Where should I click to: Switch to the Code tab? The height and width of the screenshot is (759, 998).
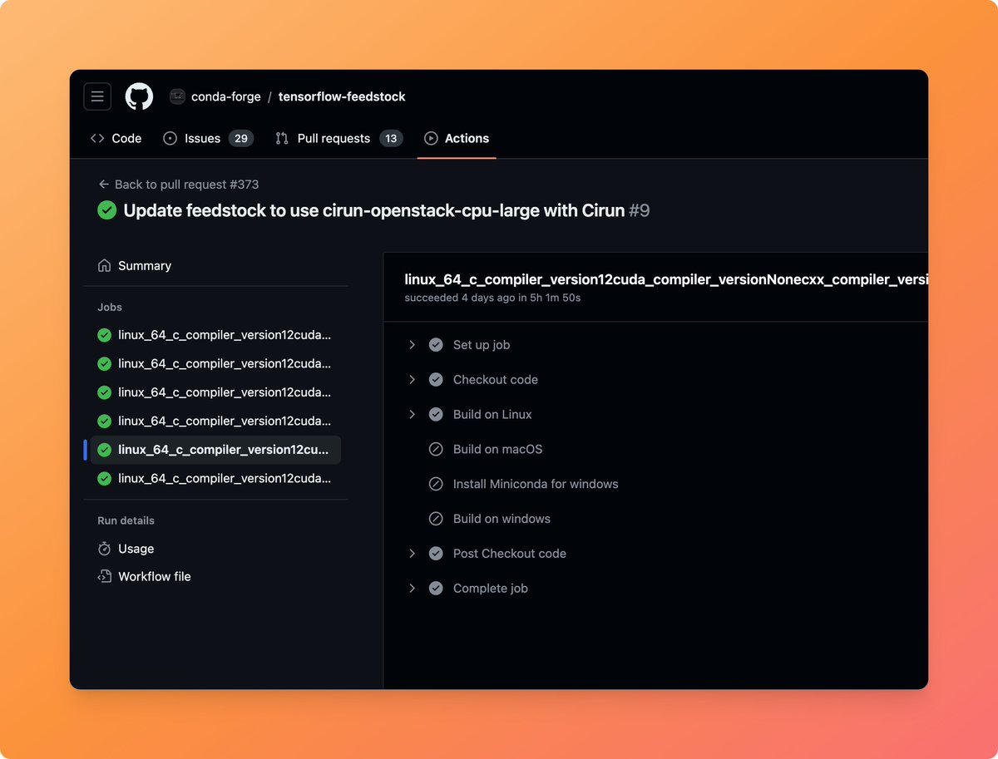[116, 138]
